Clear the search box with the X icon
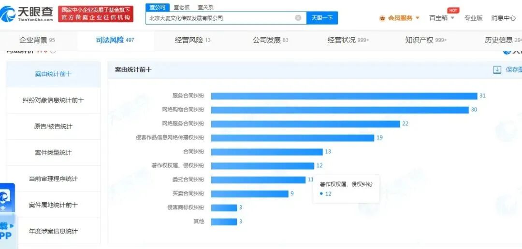522x249 pixels. point(298,18)
